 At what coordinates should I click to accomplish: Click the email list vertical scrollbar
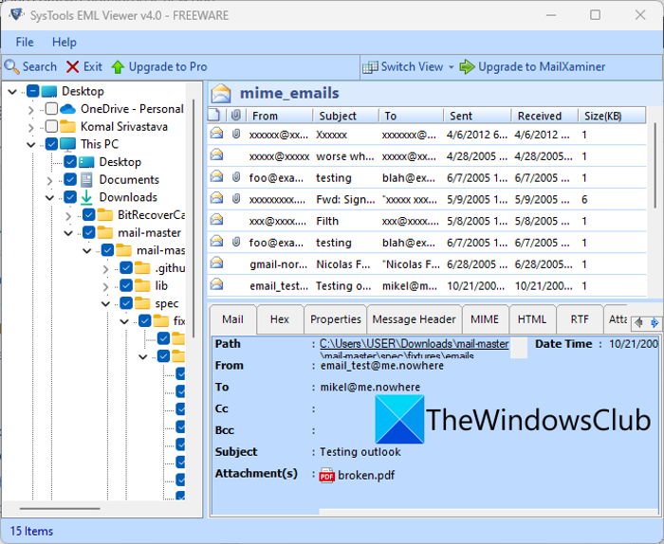coord(655,166)
